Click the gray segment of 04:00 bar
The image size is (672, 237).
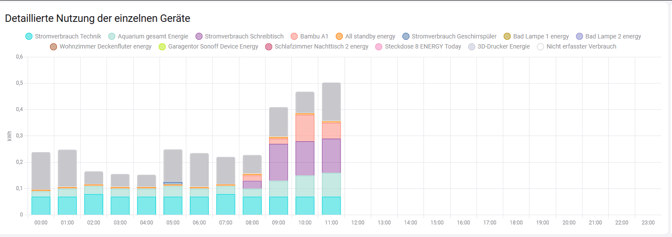point(146,181)
